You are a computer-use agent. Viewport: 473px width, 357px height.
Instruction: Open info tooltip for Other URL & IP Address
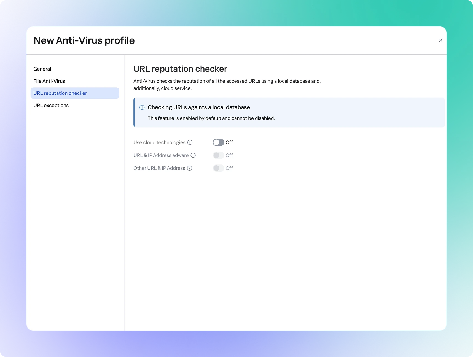[x=190, y=168]
